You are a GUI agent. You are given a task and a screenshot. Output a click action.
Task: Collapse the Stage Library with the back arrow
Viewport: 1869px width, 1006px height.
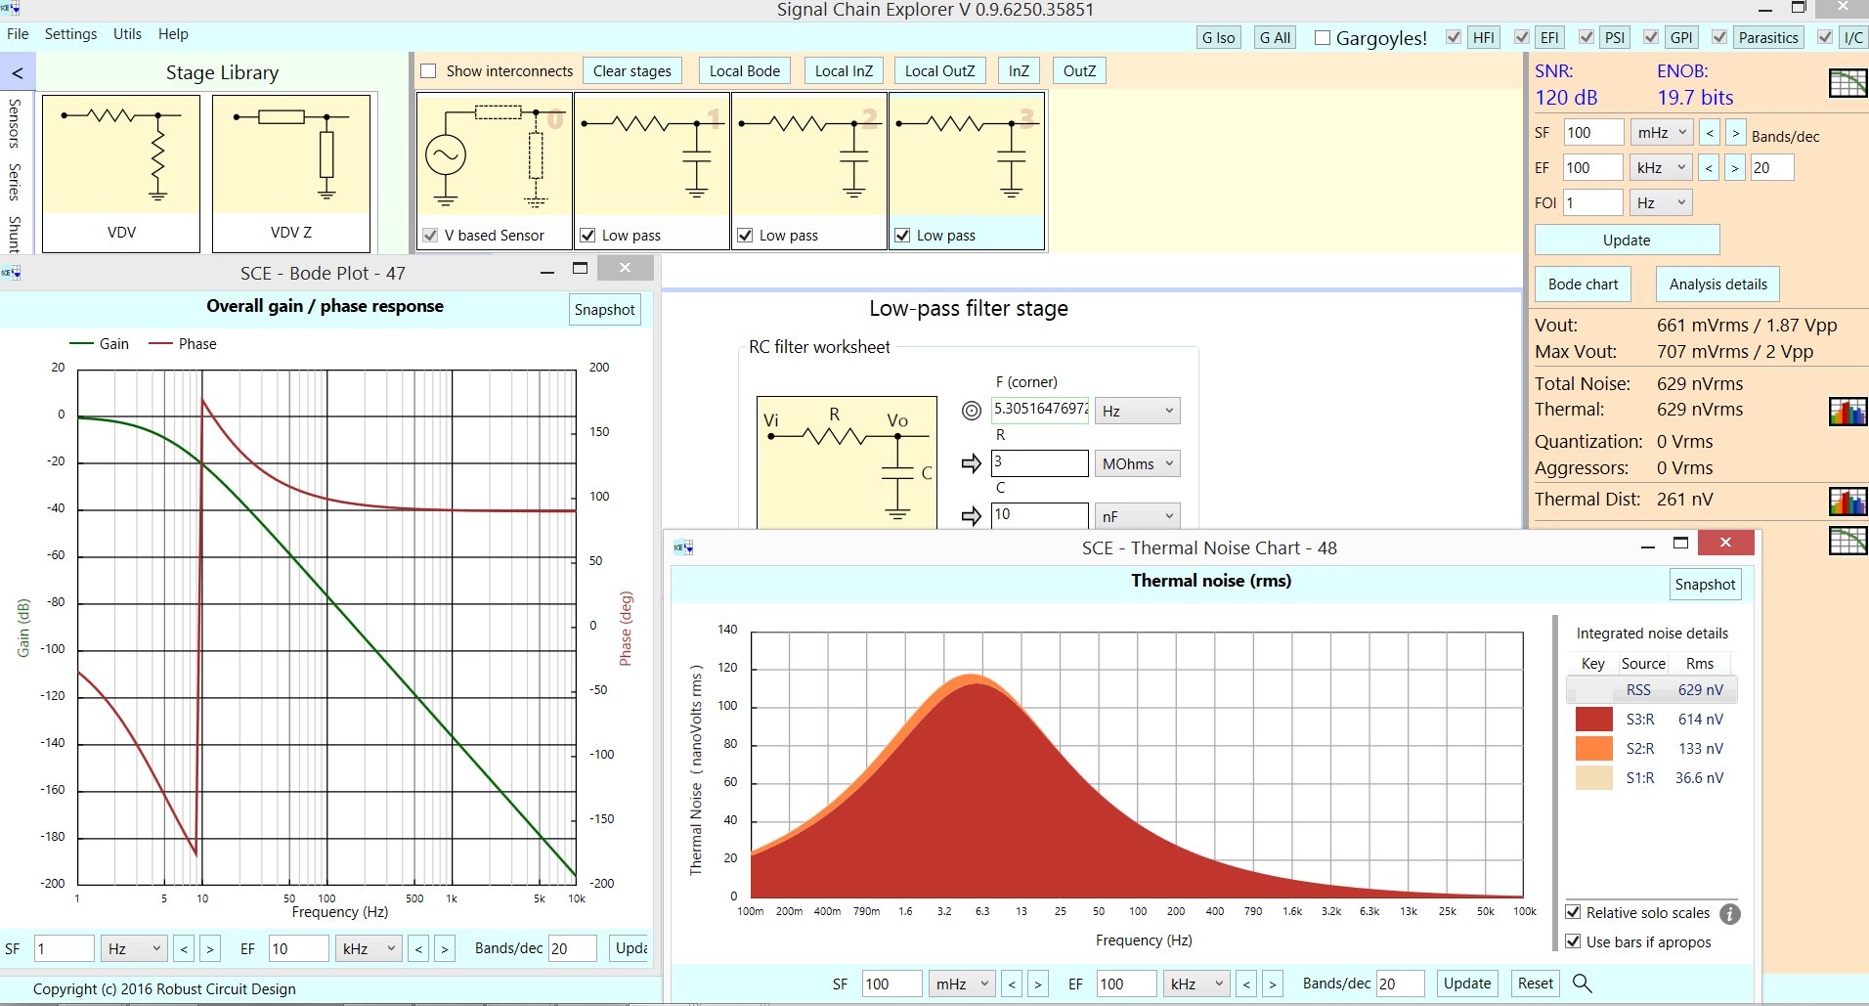18,73
